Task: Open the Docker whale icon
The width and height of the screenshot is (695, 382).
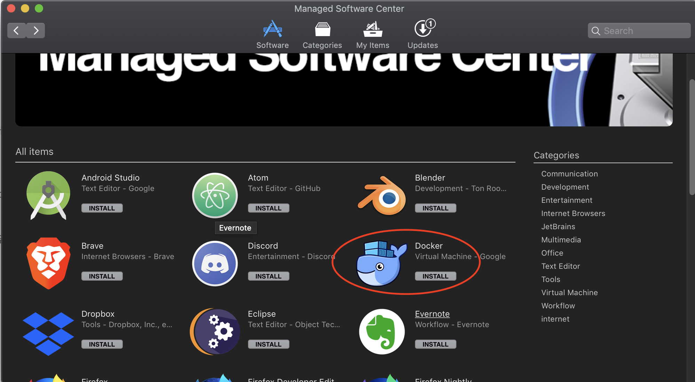Action: point(381,263)
